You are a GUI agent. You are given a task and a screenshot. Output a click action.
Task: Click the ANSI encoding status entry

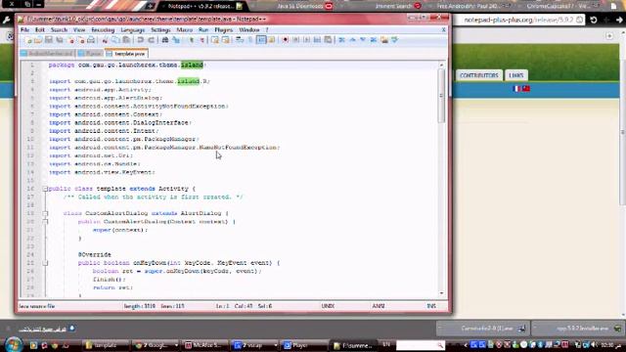(x=379, y=306)
